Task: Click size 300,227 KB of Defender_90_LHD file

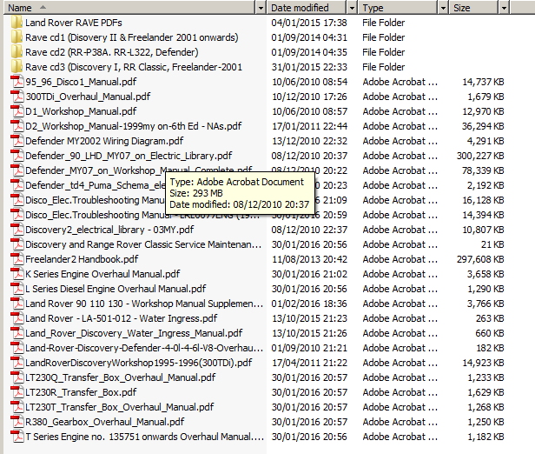Action: pos(480,156)
